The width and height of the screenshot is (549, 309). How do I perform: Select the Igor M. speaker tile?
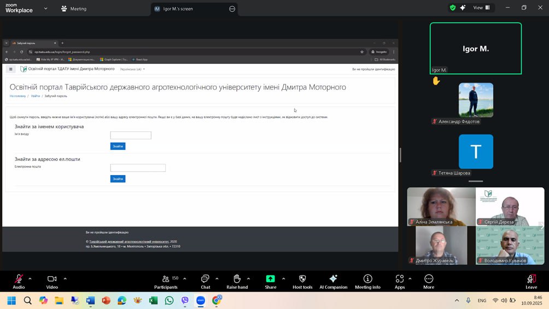pos(476,48)
